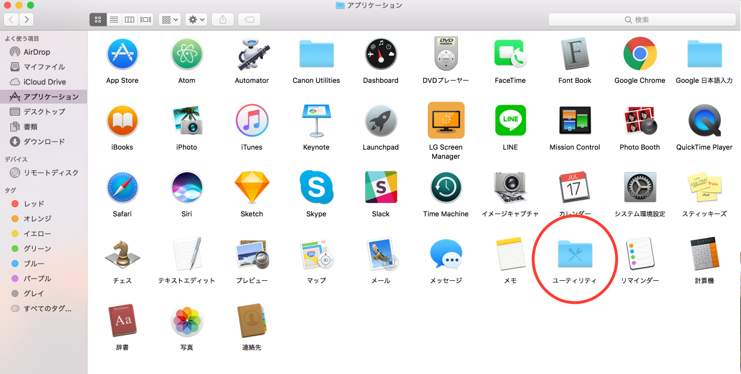Select LG Screen Manager icon
This screenshot has width=741, height=374.
tap(446, 120)
